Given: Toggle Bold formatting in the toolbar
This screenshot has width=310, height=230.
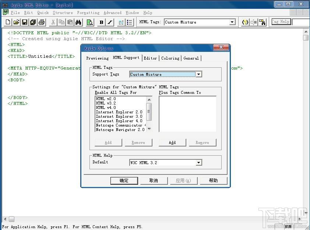Looking at the screenshot, I should coord(101,22).
